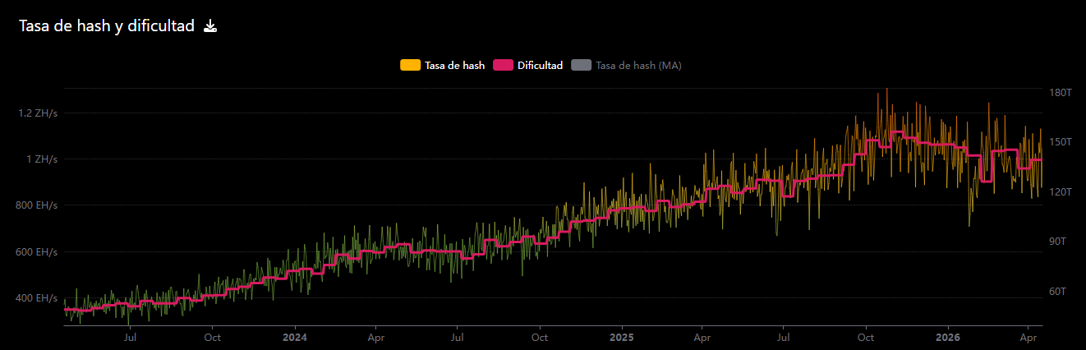
Task: Click the download icon beside the chart title
Action: point(210,26)
